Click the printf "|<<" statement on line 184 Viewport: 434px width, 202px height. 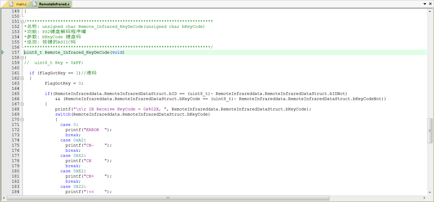coord(89,192)
